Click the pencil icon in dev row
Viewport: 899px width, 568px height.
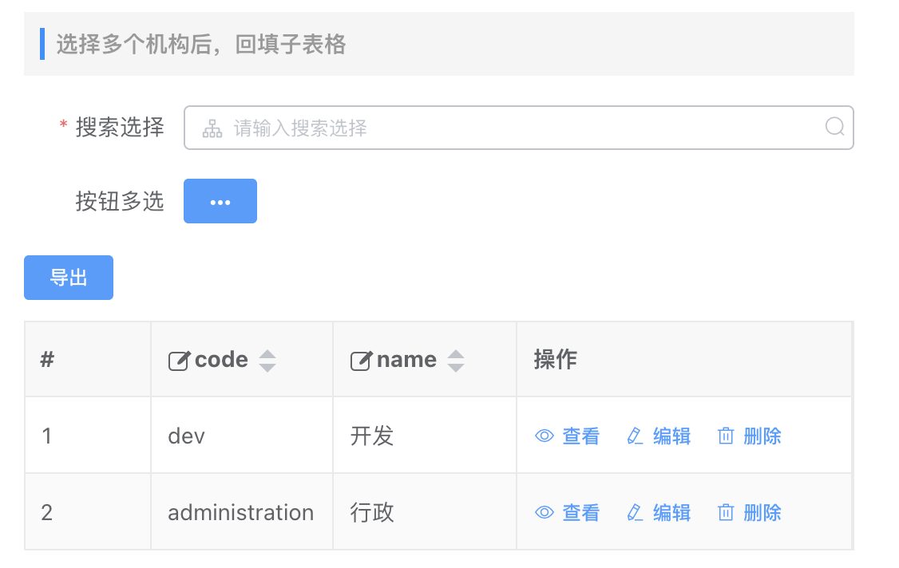click(636, 436)
